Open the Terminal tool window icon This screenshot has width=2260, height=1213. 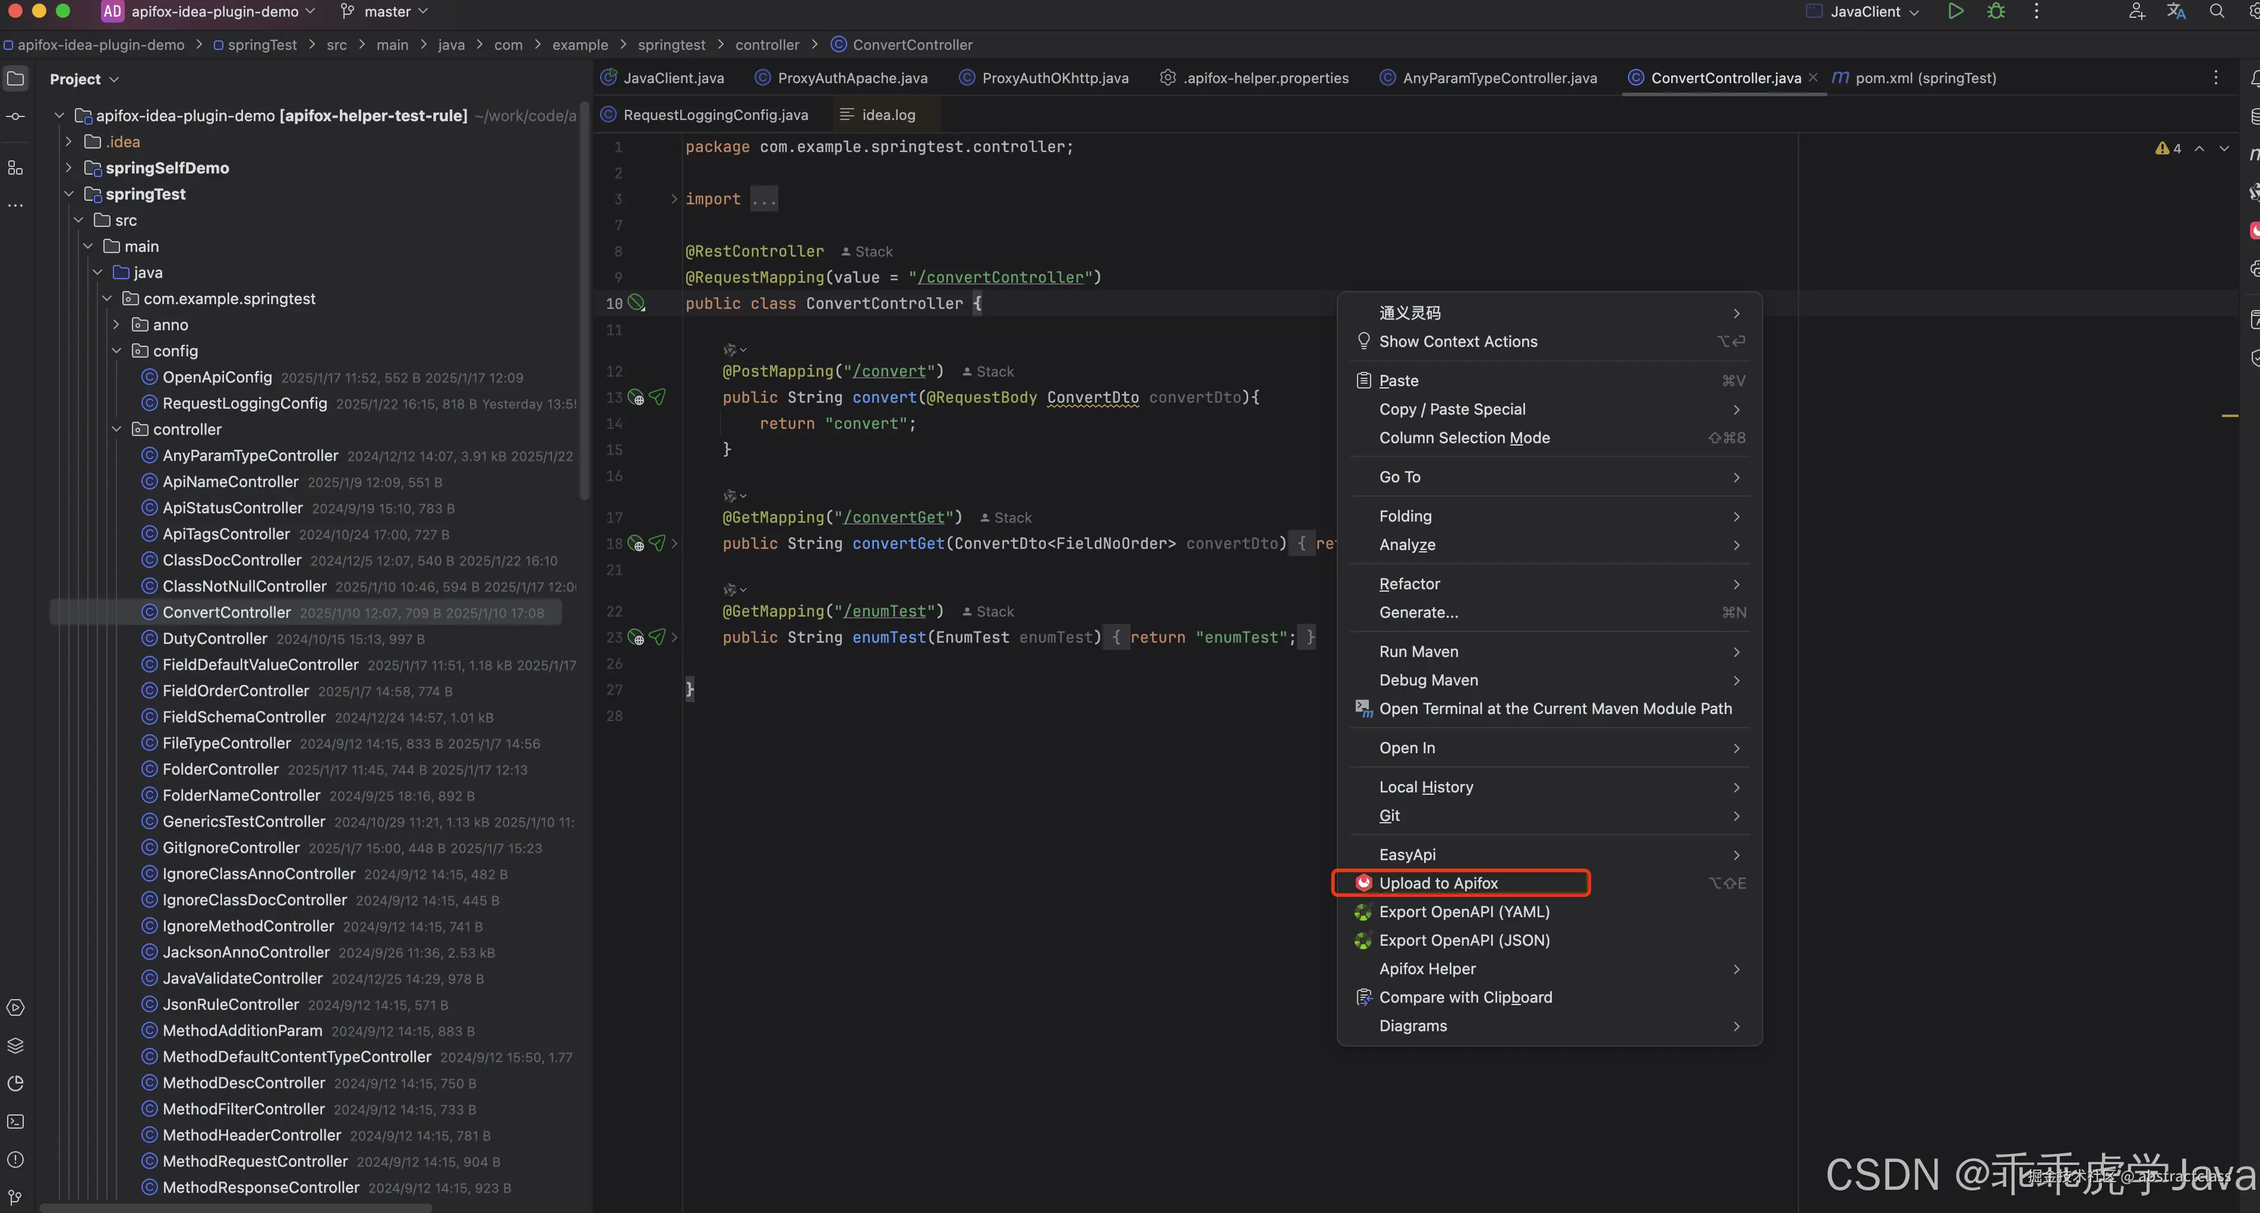point(16,1121)
